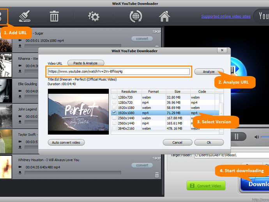Open Supported online video sites link
Image resolution: width=269 pixels, height=202 pixels.
coord(226,16)
